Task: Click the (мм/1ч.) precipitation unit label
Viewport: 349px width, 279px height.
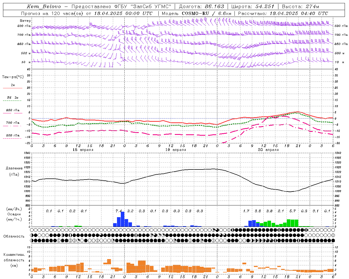Action: pos(14,219)
